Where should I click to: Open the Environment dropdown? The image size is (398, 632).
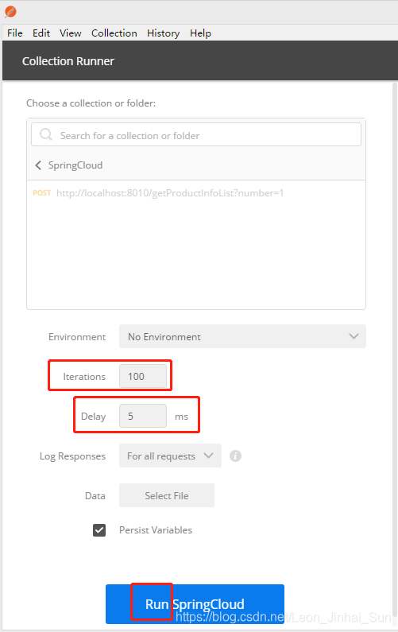pyautogui.click(x=242, y=336)
